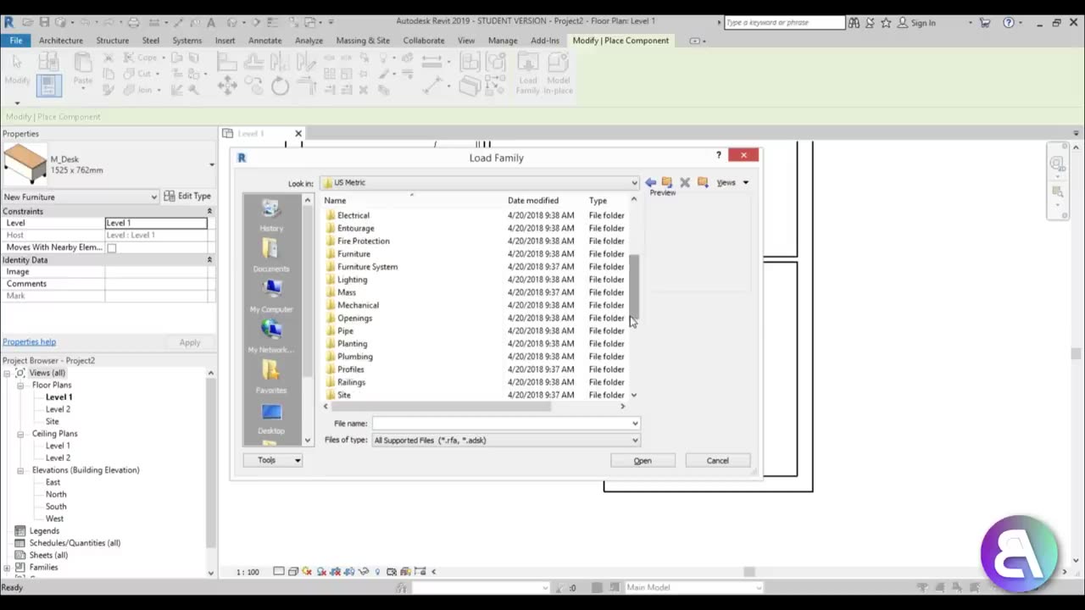The height and width of the screenshot is (610, 1085).
Task: Cancel the Load Family dialog
Action: (717, 461)
